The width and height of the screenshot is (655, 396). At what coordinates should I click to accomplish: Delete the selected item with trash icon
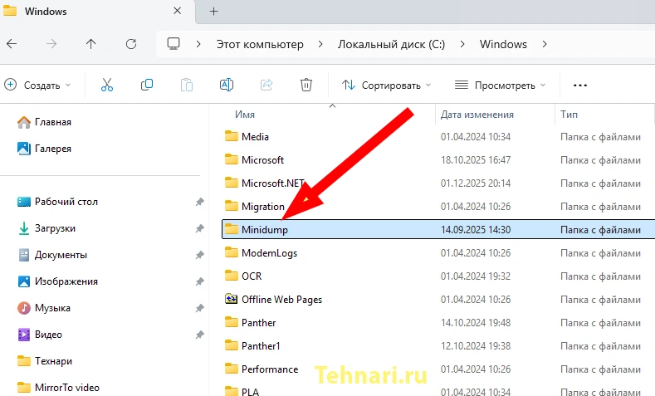tap(306, 86)
